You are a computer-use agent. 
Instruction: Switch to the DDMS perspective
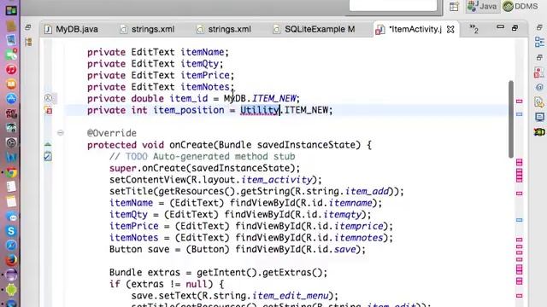pyautogui.click(x=521, y=6)
